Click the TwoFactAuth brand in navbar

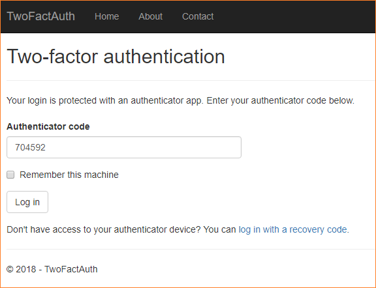[x=40, y=16]
